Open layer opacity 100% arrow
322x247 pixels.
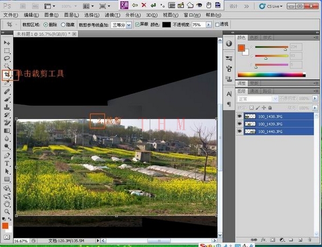pos(315,99)
